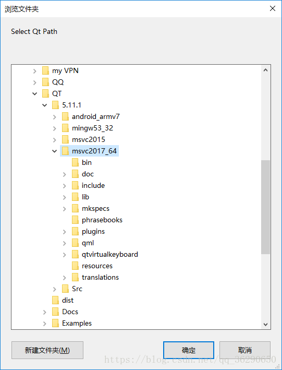This screenshot has height=370, width=282.
Task: Expand the lib folder node
Action: coord(65,197)
